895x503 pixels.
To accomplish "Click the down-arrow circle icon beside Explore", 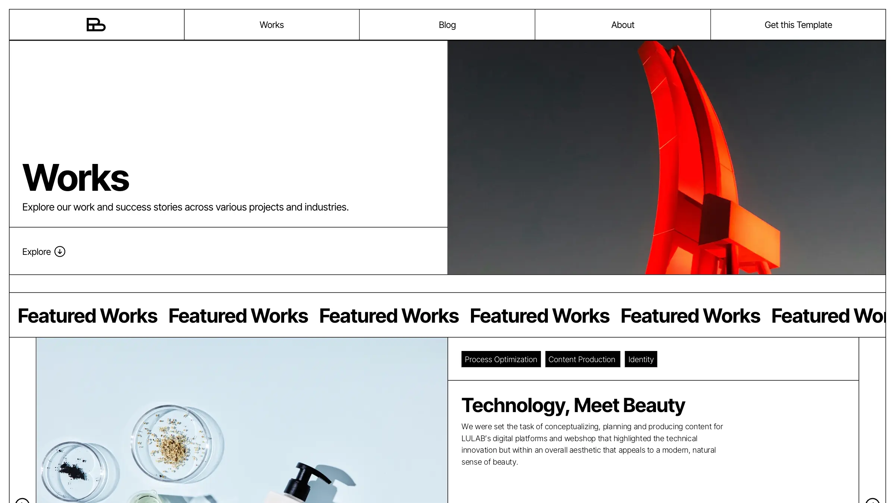I will [60, 251].
